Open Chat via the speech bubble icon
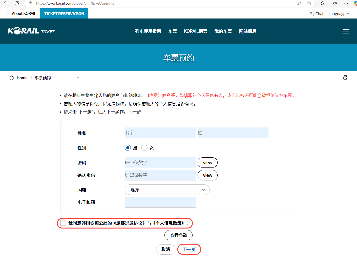The width and height of the screenshot is (357, 262). [x=312, y=14]
